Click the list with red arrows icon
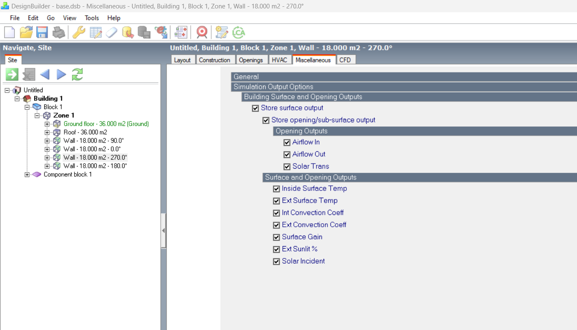The image size is (577, 330). point(181,32)
